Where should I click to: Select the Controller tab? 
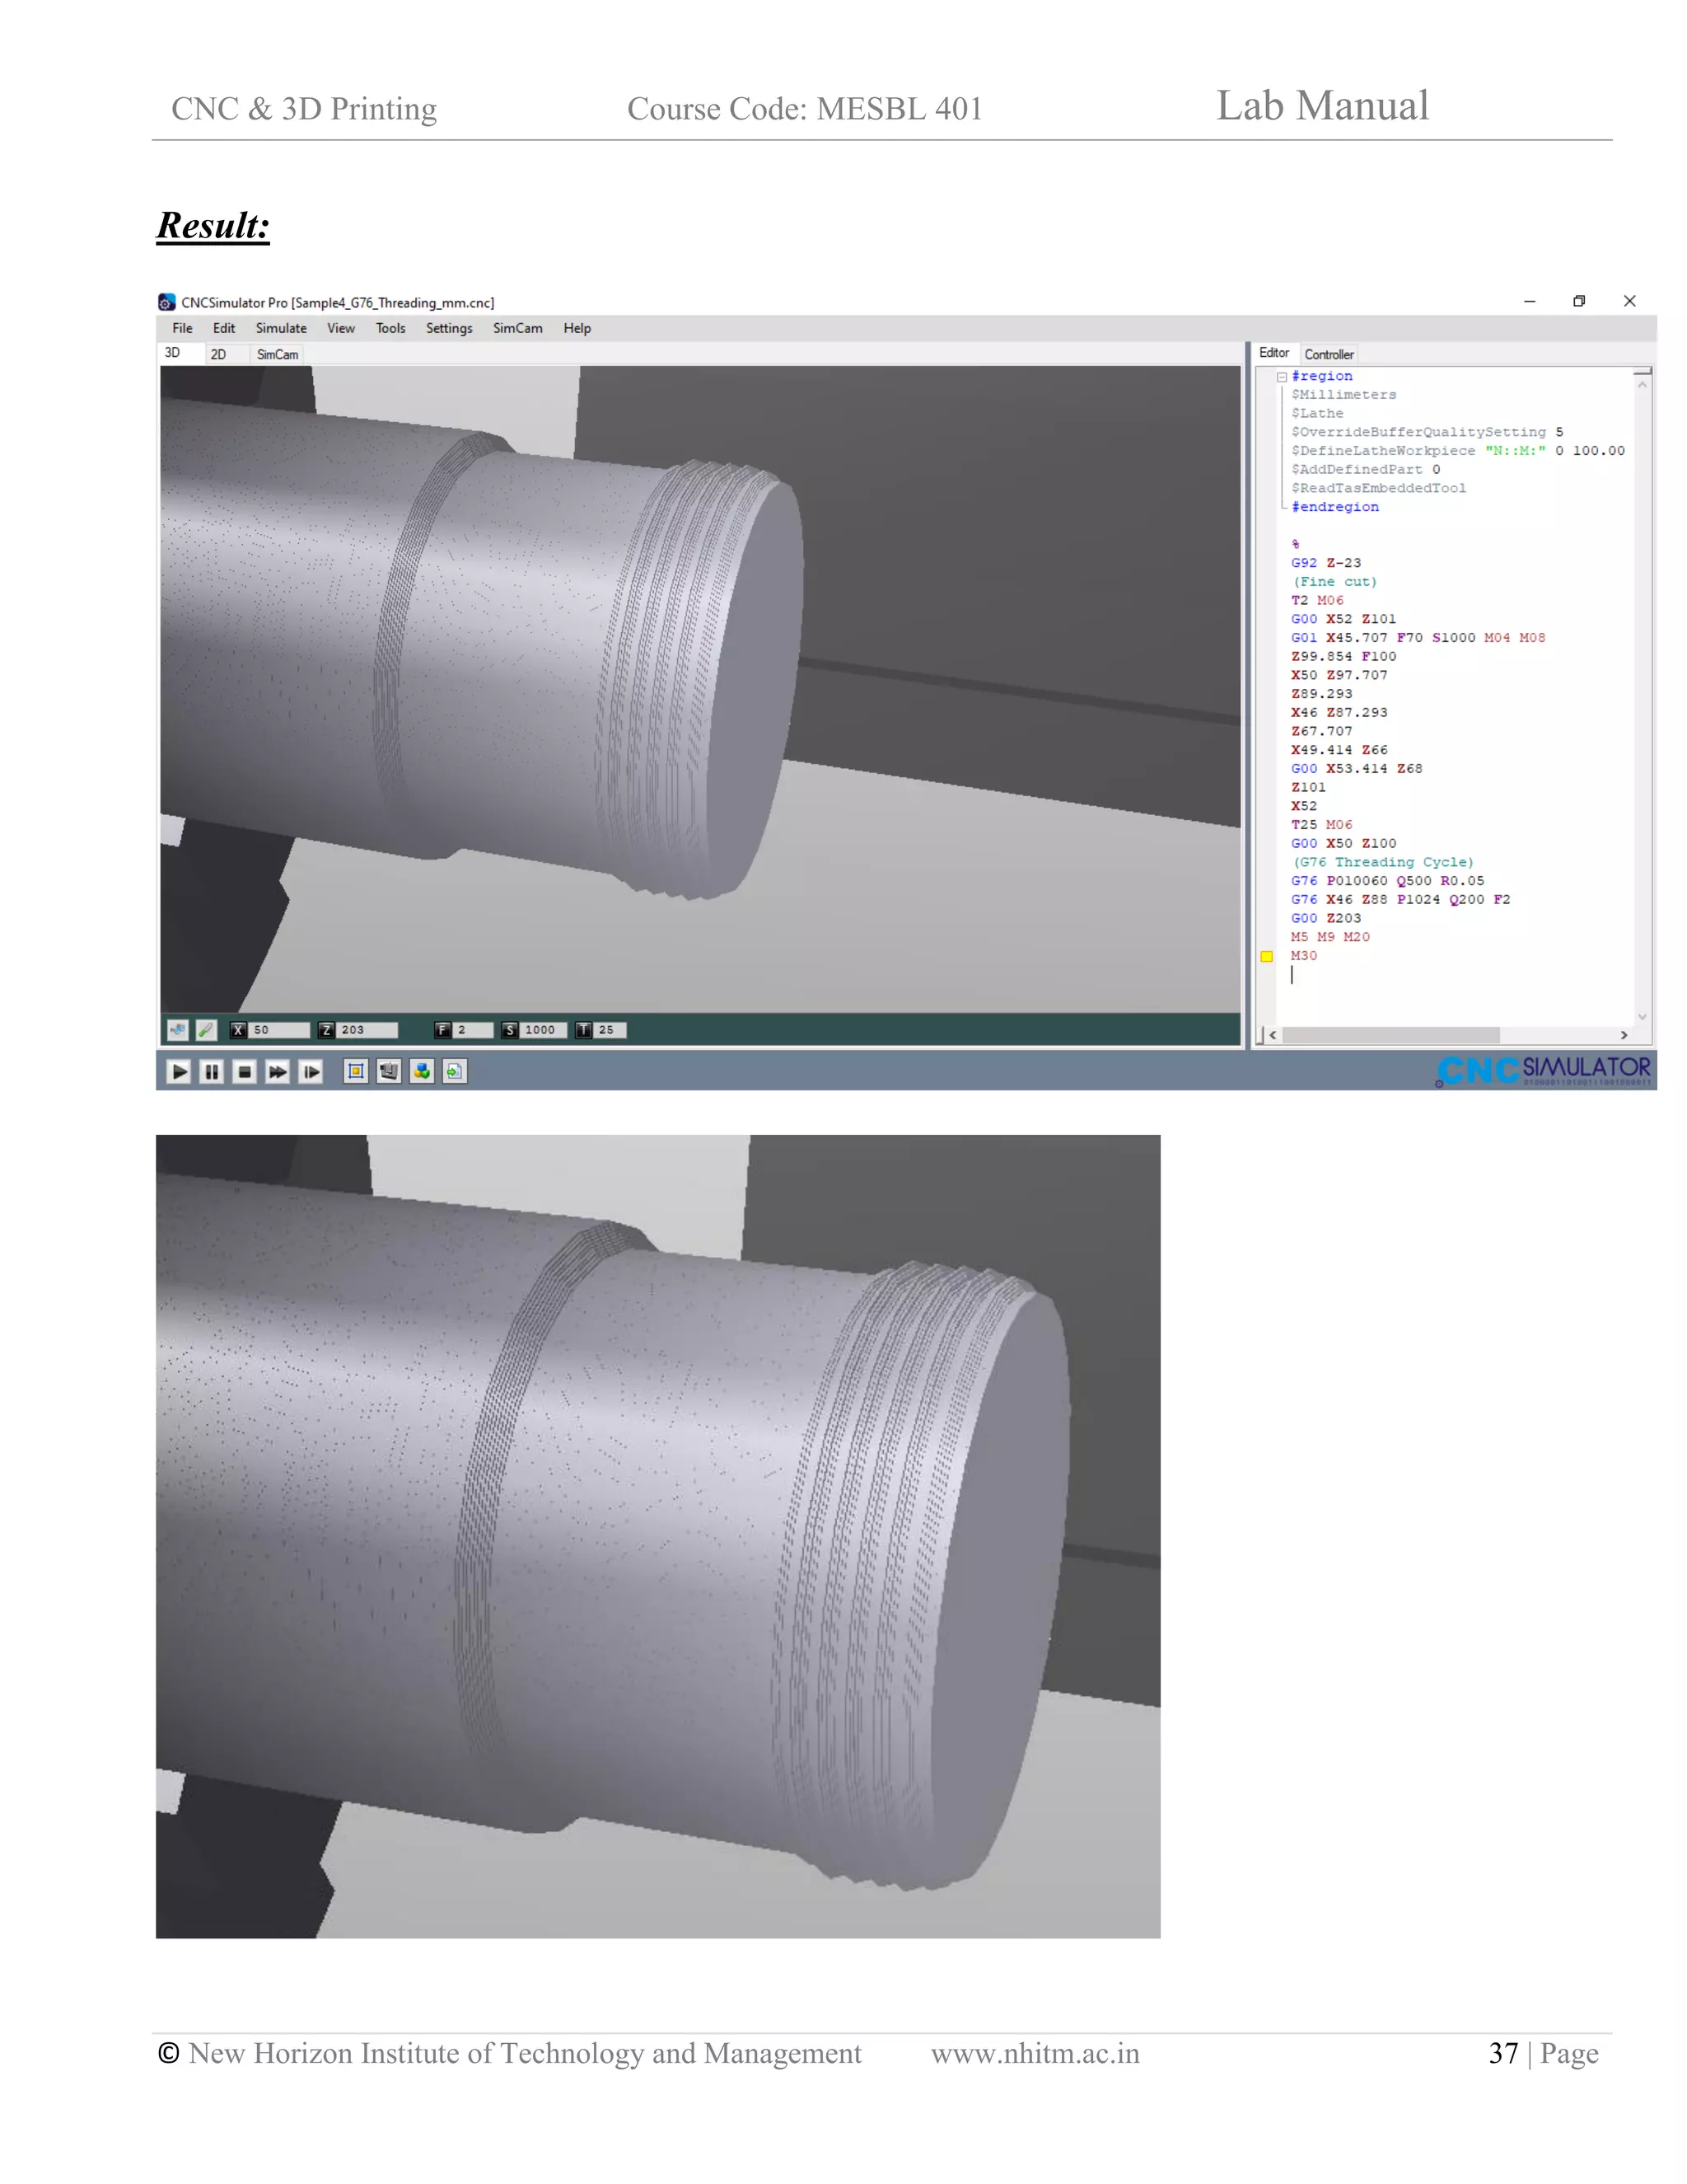click(x=1330, y=354)
